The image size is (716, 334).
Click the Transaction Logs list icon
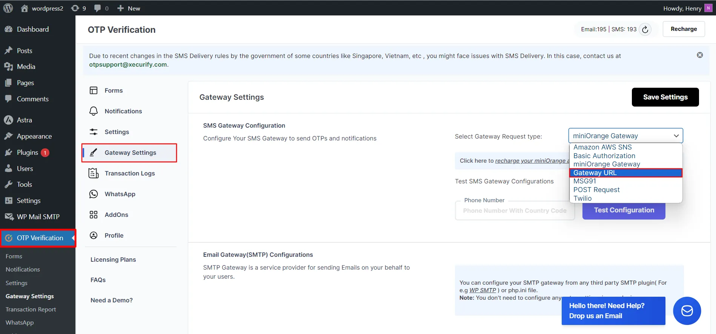pyautogui.click(x=94, y=173)
